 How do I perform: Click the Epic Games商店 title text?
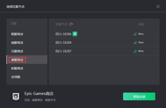click(x=39, y=94)
